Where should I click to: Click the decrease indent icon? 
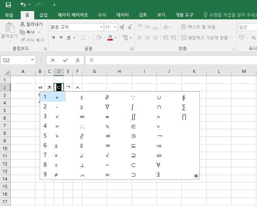[x=166, y=38]
